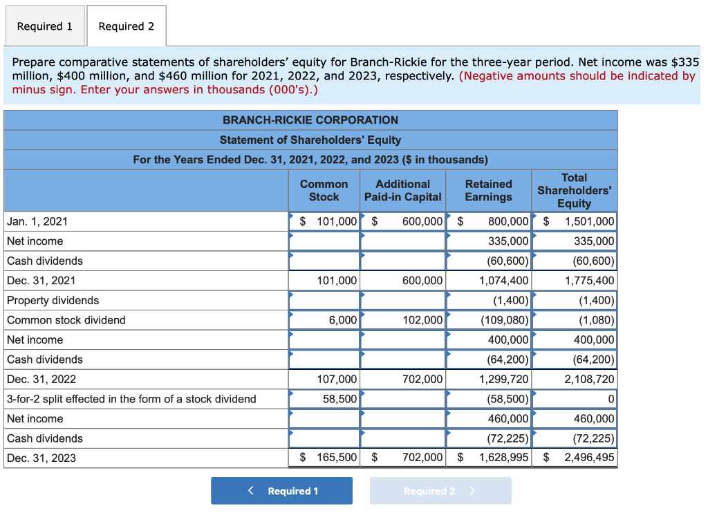Click the stock split cell showing 58,500
The height and width of the screenshot is (513, 708).
pos(323,398)
